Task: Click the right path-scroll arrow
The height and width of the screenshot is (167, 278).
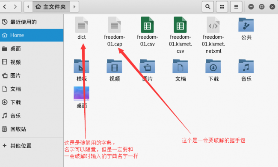Action: (74, 7)
